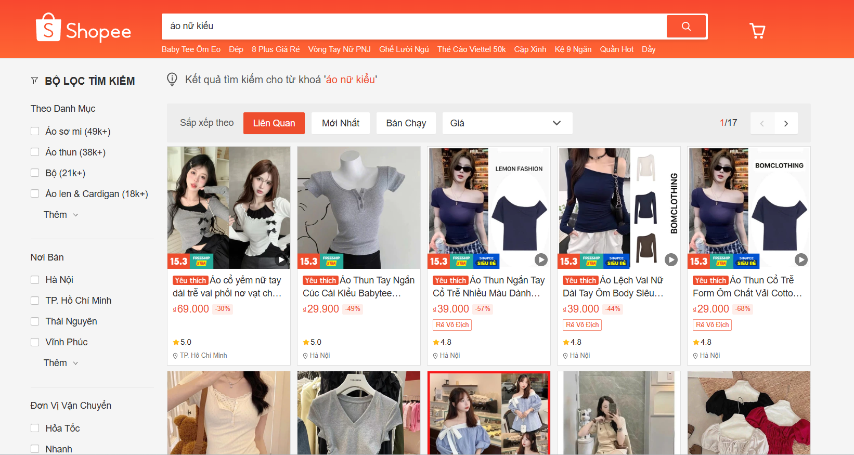Image resolution: width=854 pixels, height=455 pixels.
Task: Open Áo cổ yếm nữ product thumbnail
Action: coord(229,207)
